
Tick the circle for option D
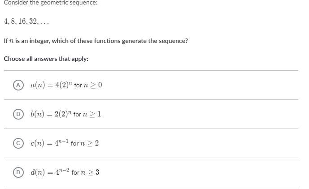tap(18, 172)
